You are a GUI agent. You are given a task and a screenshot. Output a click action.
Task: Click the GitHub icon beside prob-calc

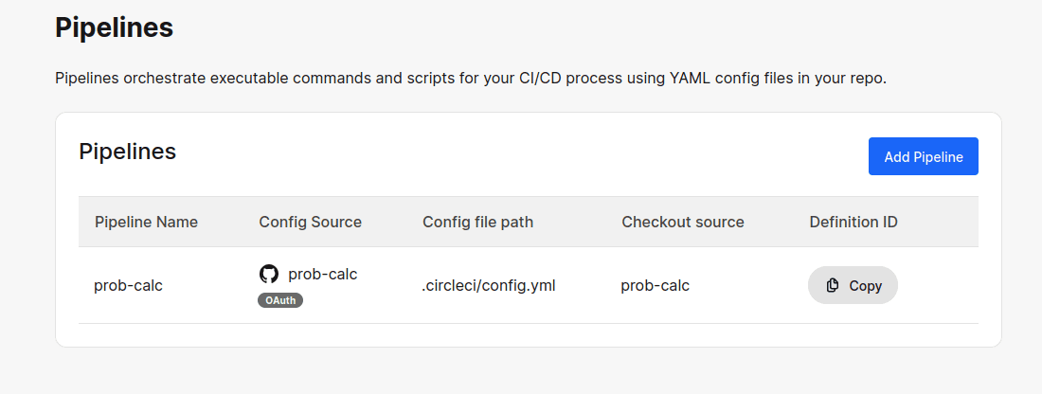click(269, 275)
